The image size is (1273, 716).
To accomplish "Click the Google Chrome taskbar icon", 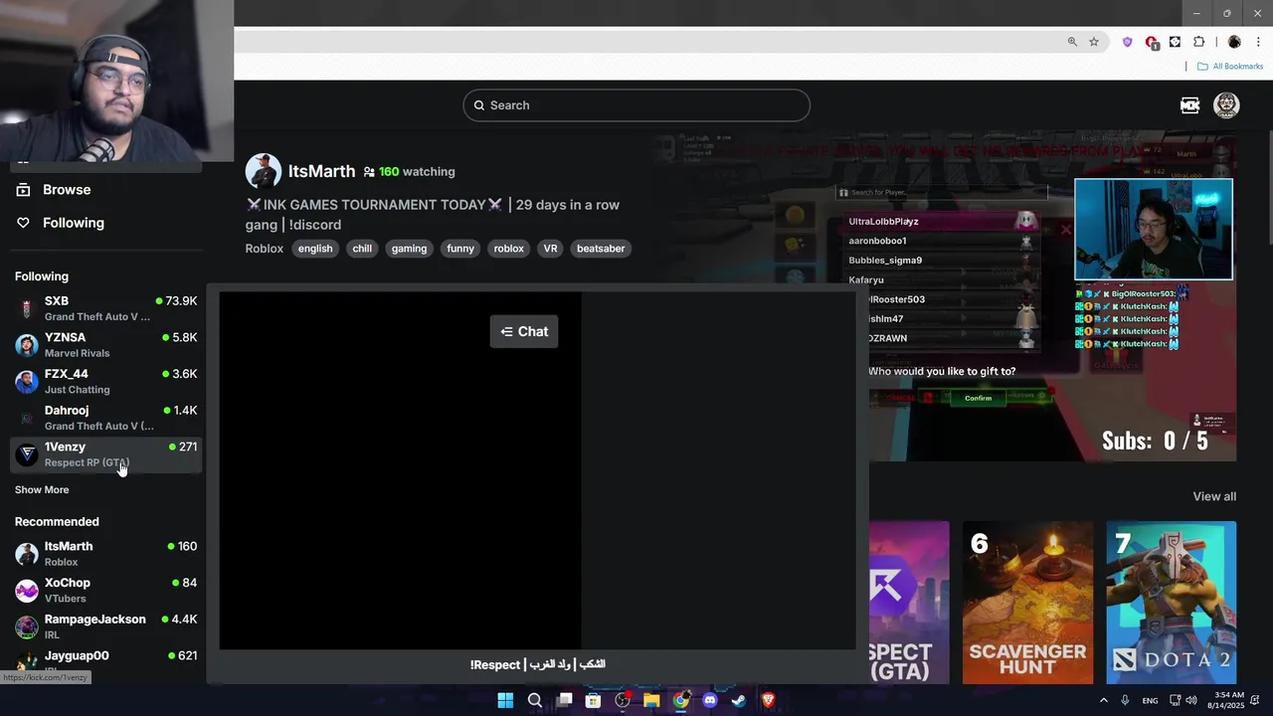I will 681,700.
